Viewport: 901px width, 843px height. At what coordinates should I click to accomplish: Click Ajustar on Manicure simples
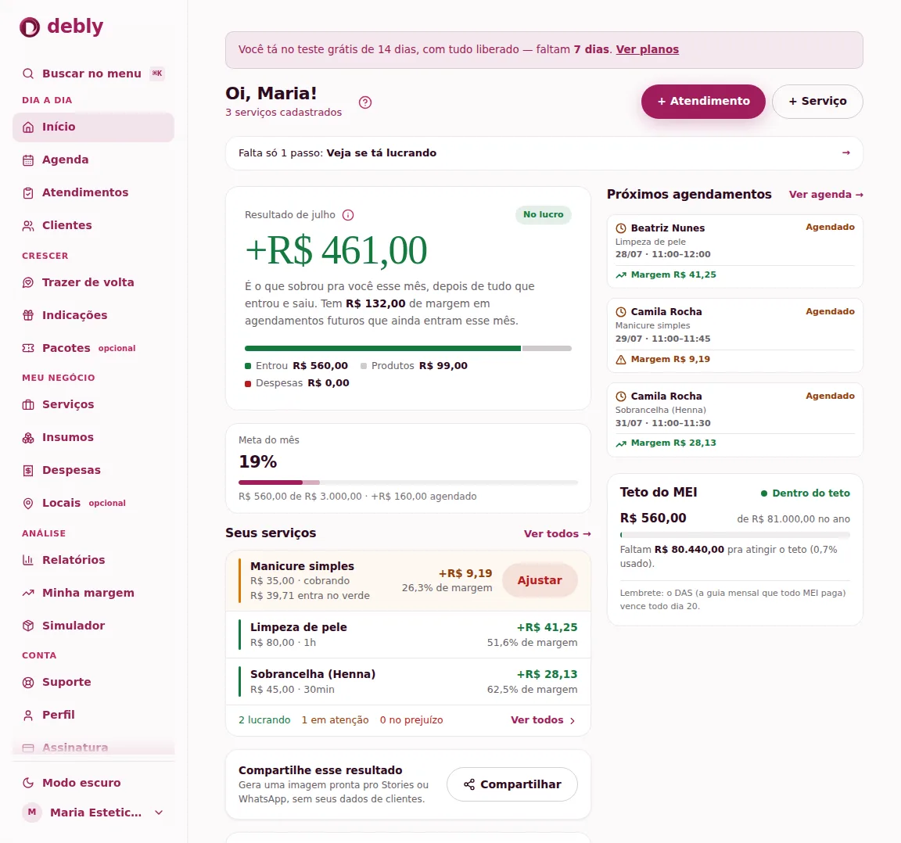tap(540, 580)
